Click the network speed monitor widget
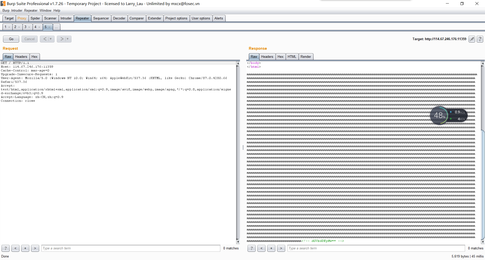The image size is (485, 260). click(x=448, y=115)
